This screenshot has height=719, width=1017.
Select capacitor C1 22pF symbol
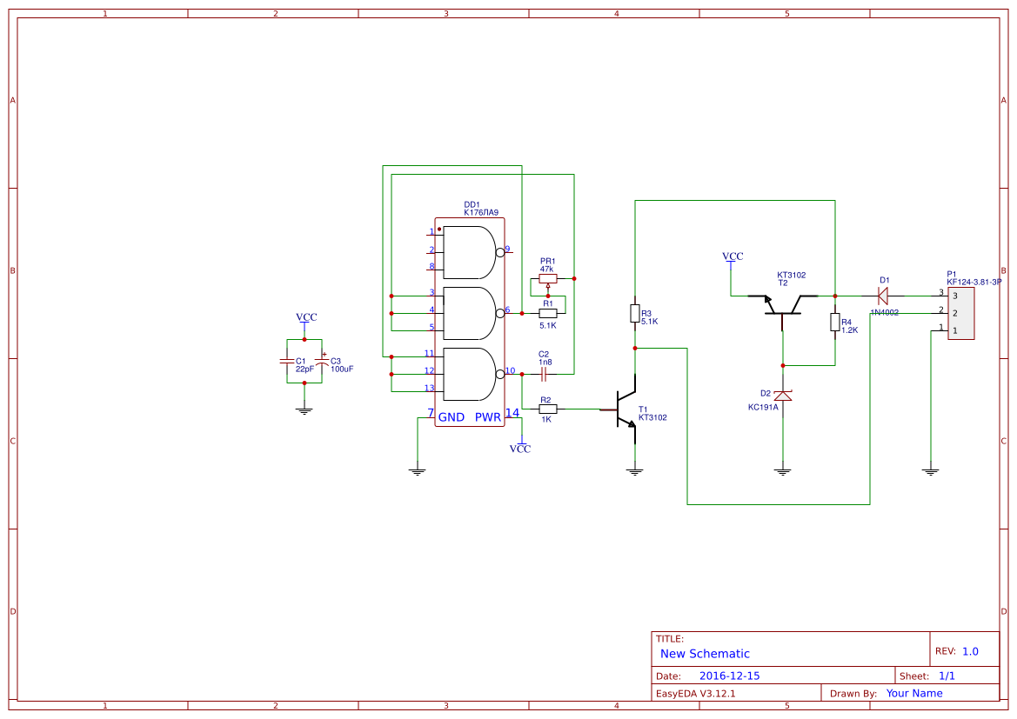287,361
